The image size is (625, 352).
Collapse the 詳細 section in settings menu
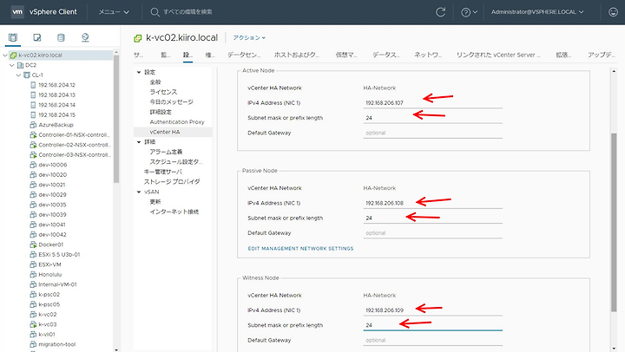(139, 142)
